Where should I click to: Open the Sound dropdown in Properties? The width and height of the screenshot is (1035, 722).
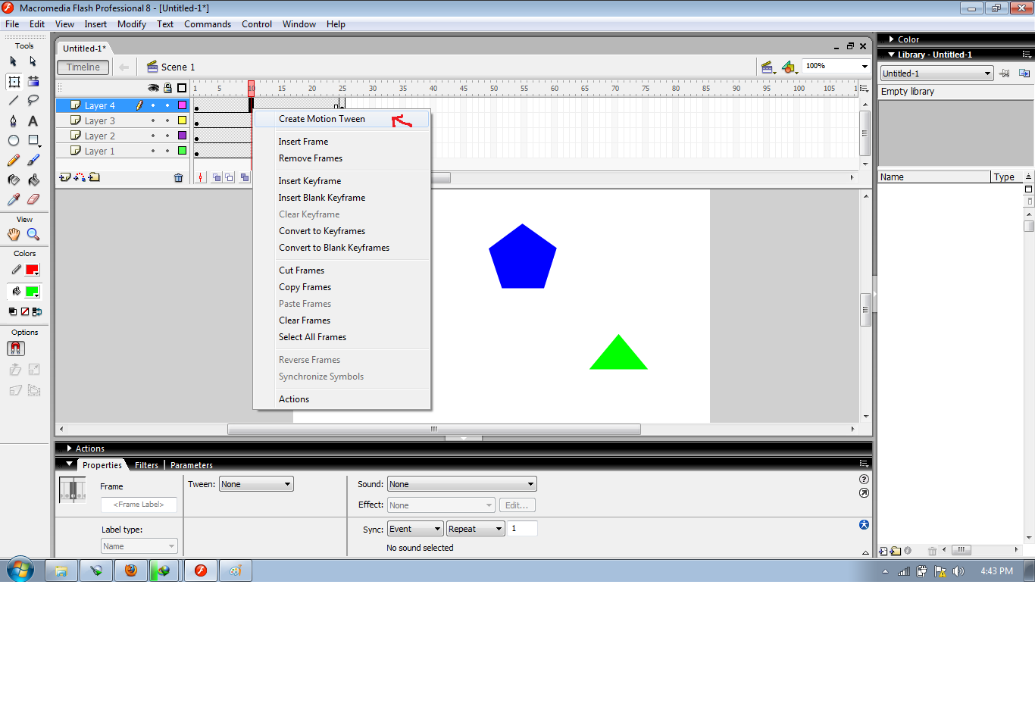[x=461, y=483]
